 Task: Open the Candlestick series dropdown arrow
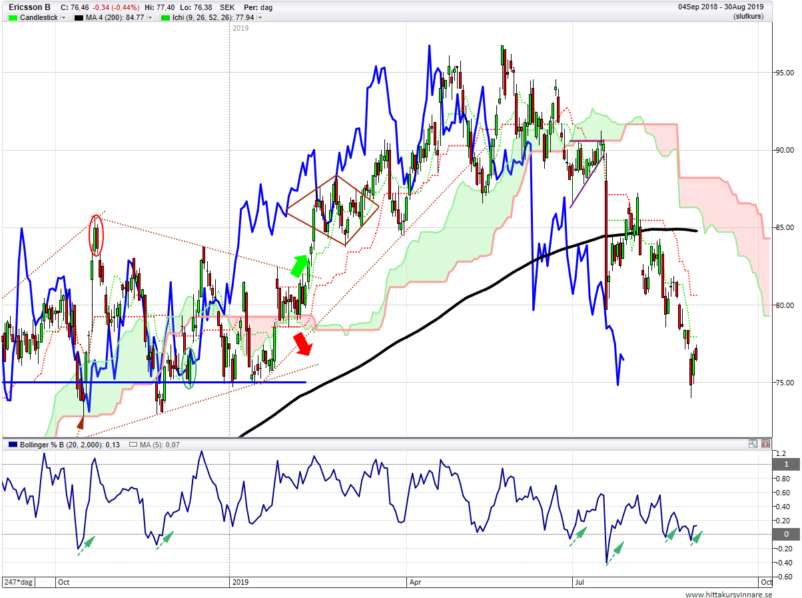tap(64, 17)
